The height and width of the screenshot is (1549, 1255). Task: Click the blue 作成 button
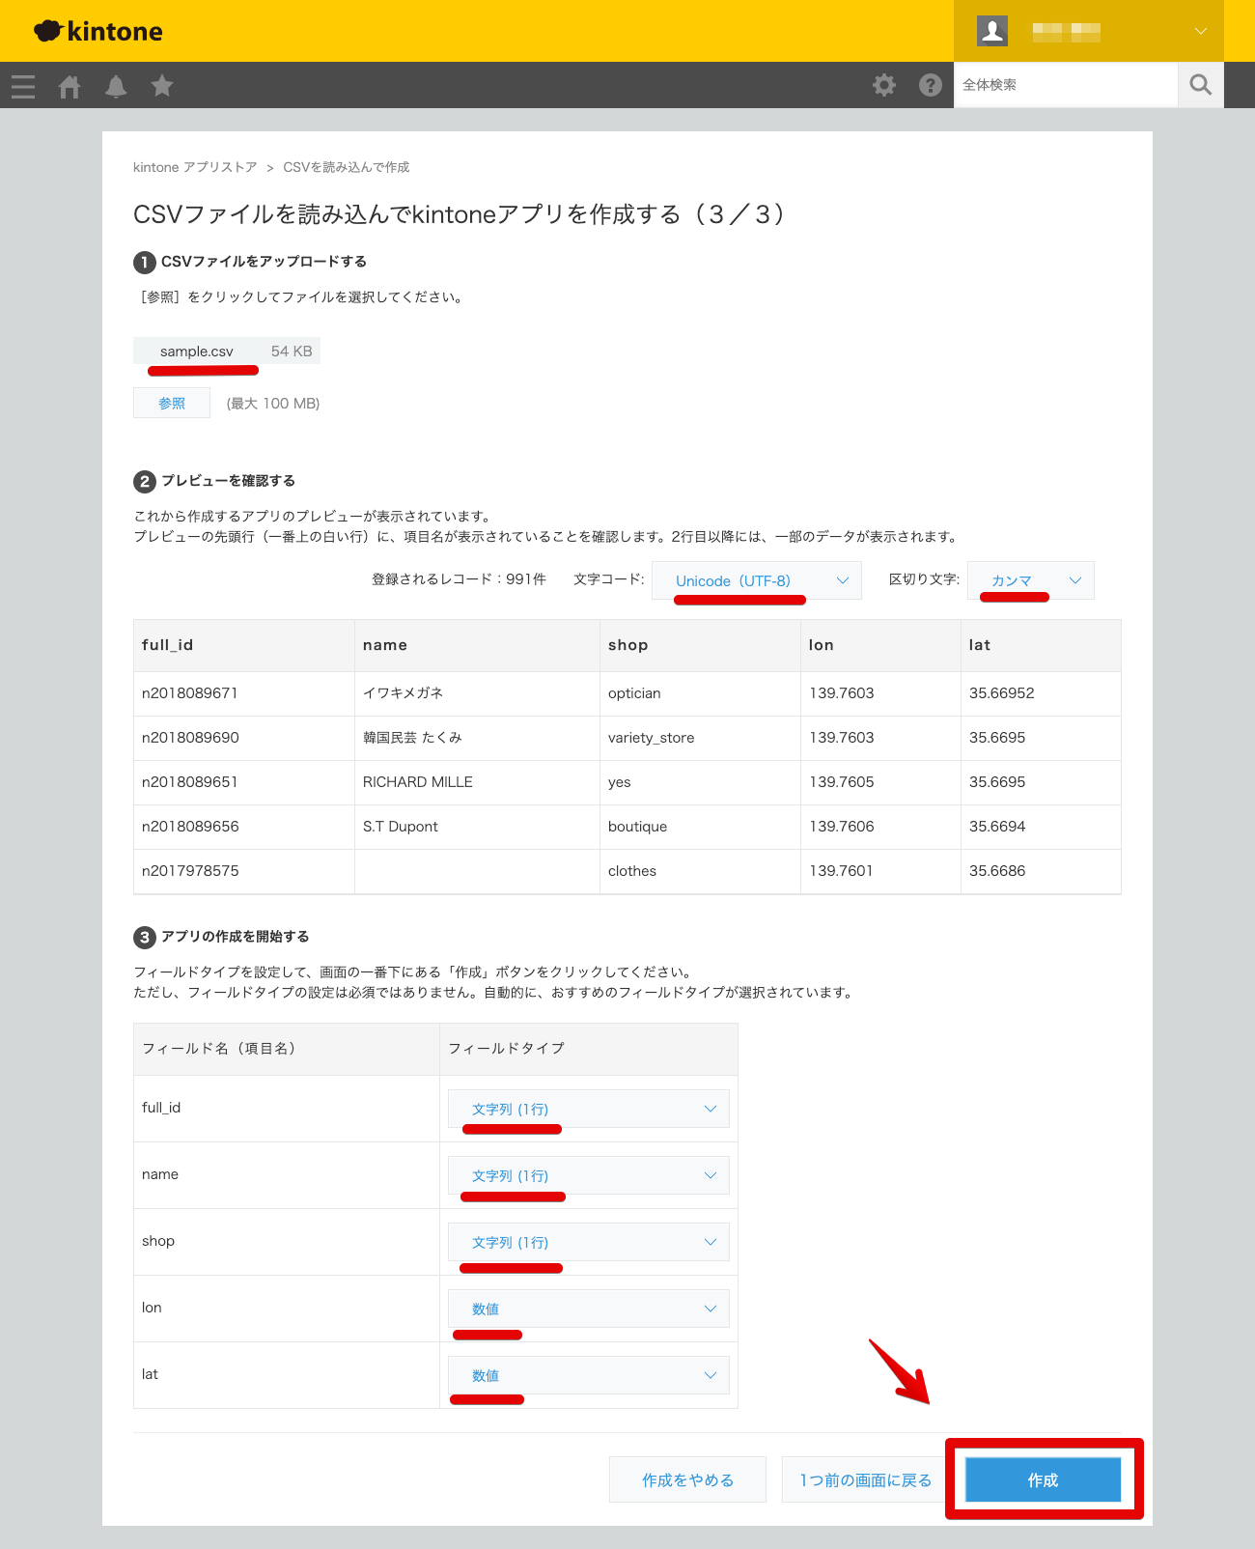pos(1044,1479)
